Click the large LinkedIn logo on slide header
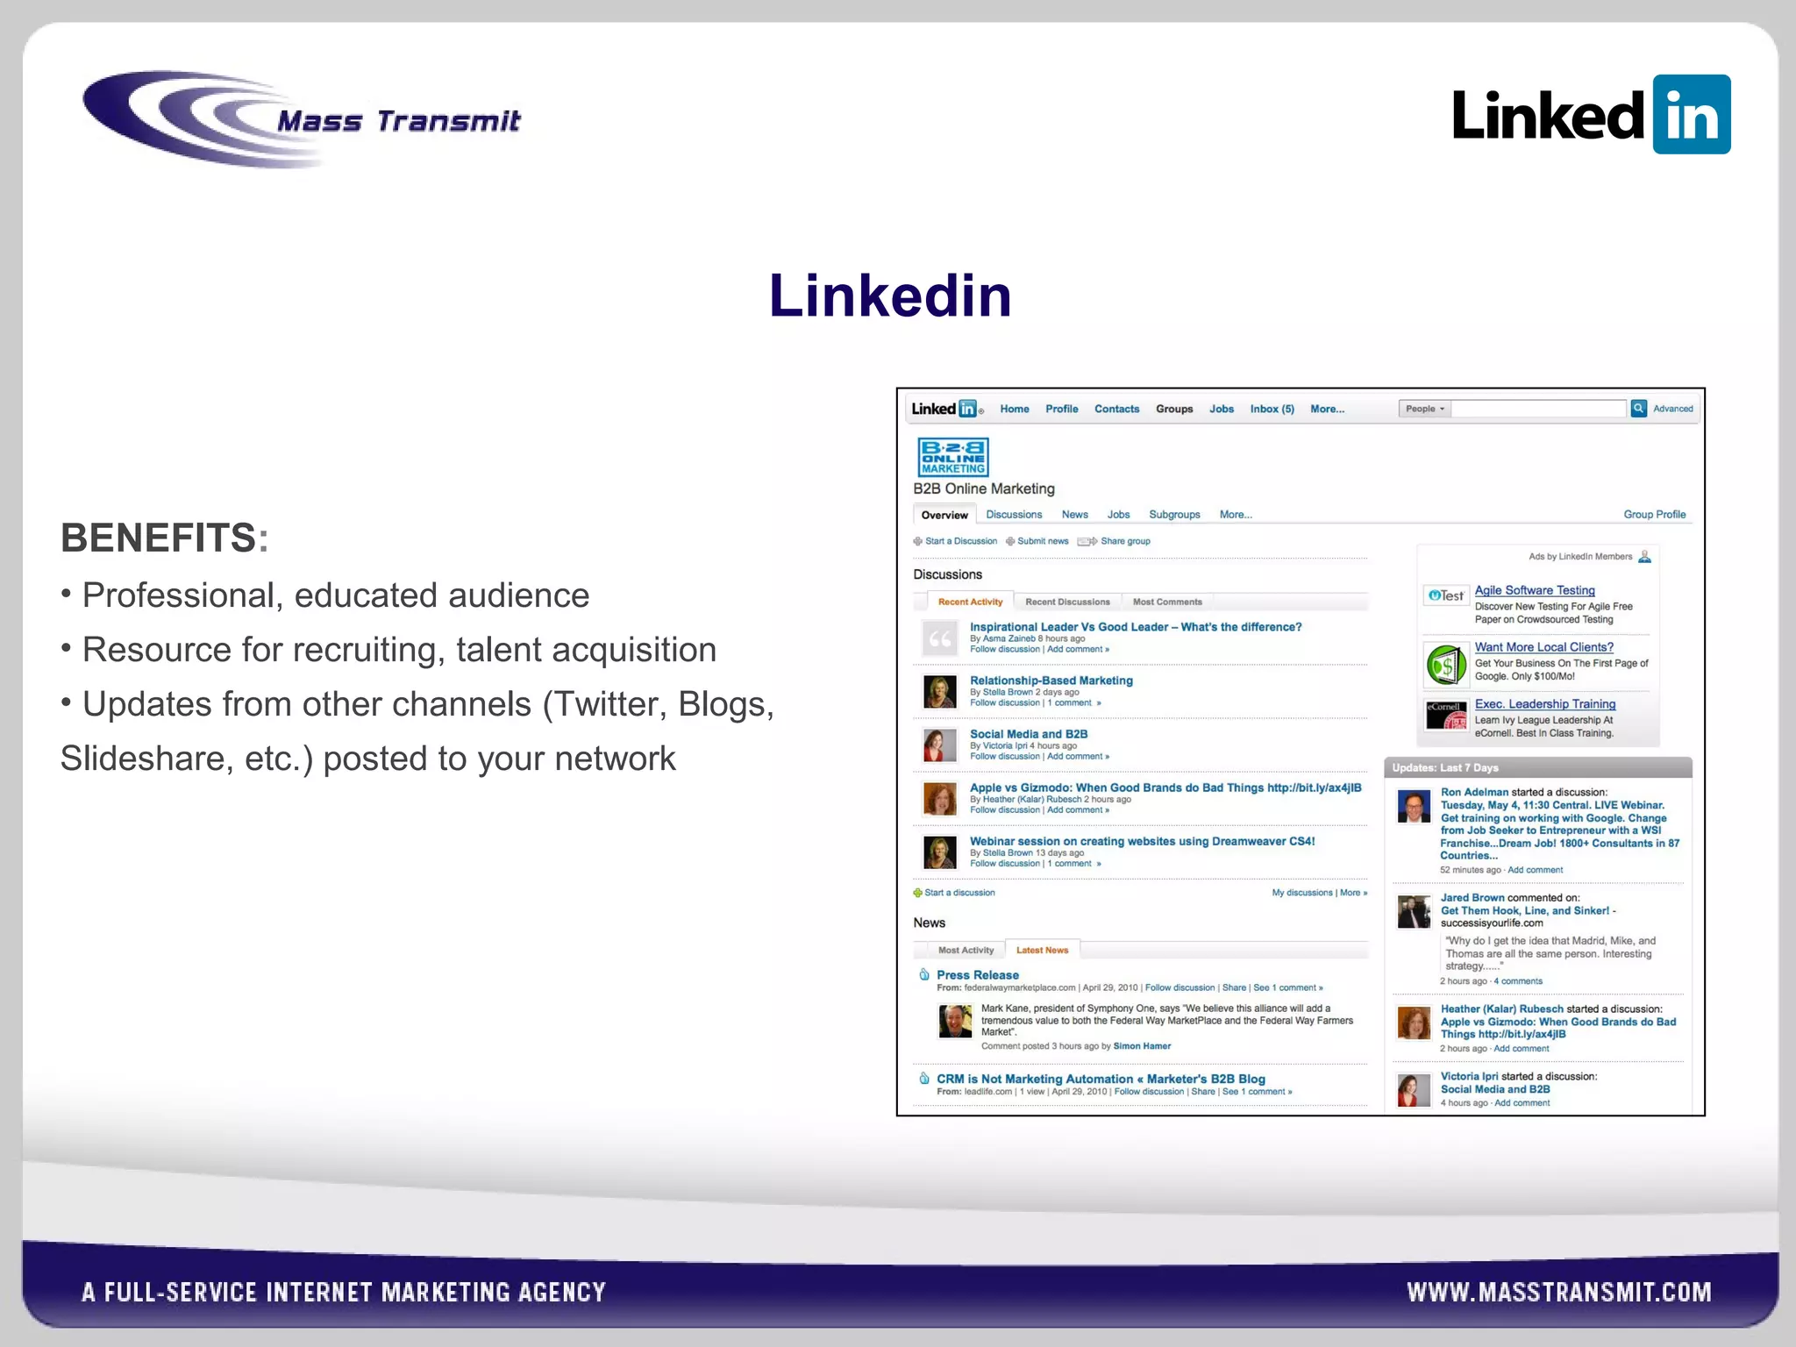Screen dimensions: 1796x1347 pos(1591,115)
